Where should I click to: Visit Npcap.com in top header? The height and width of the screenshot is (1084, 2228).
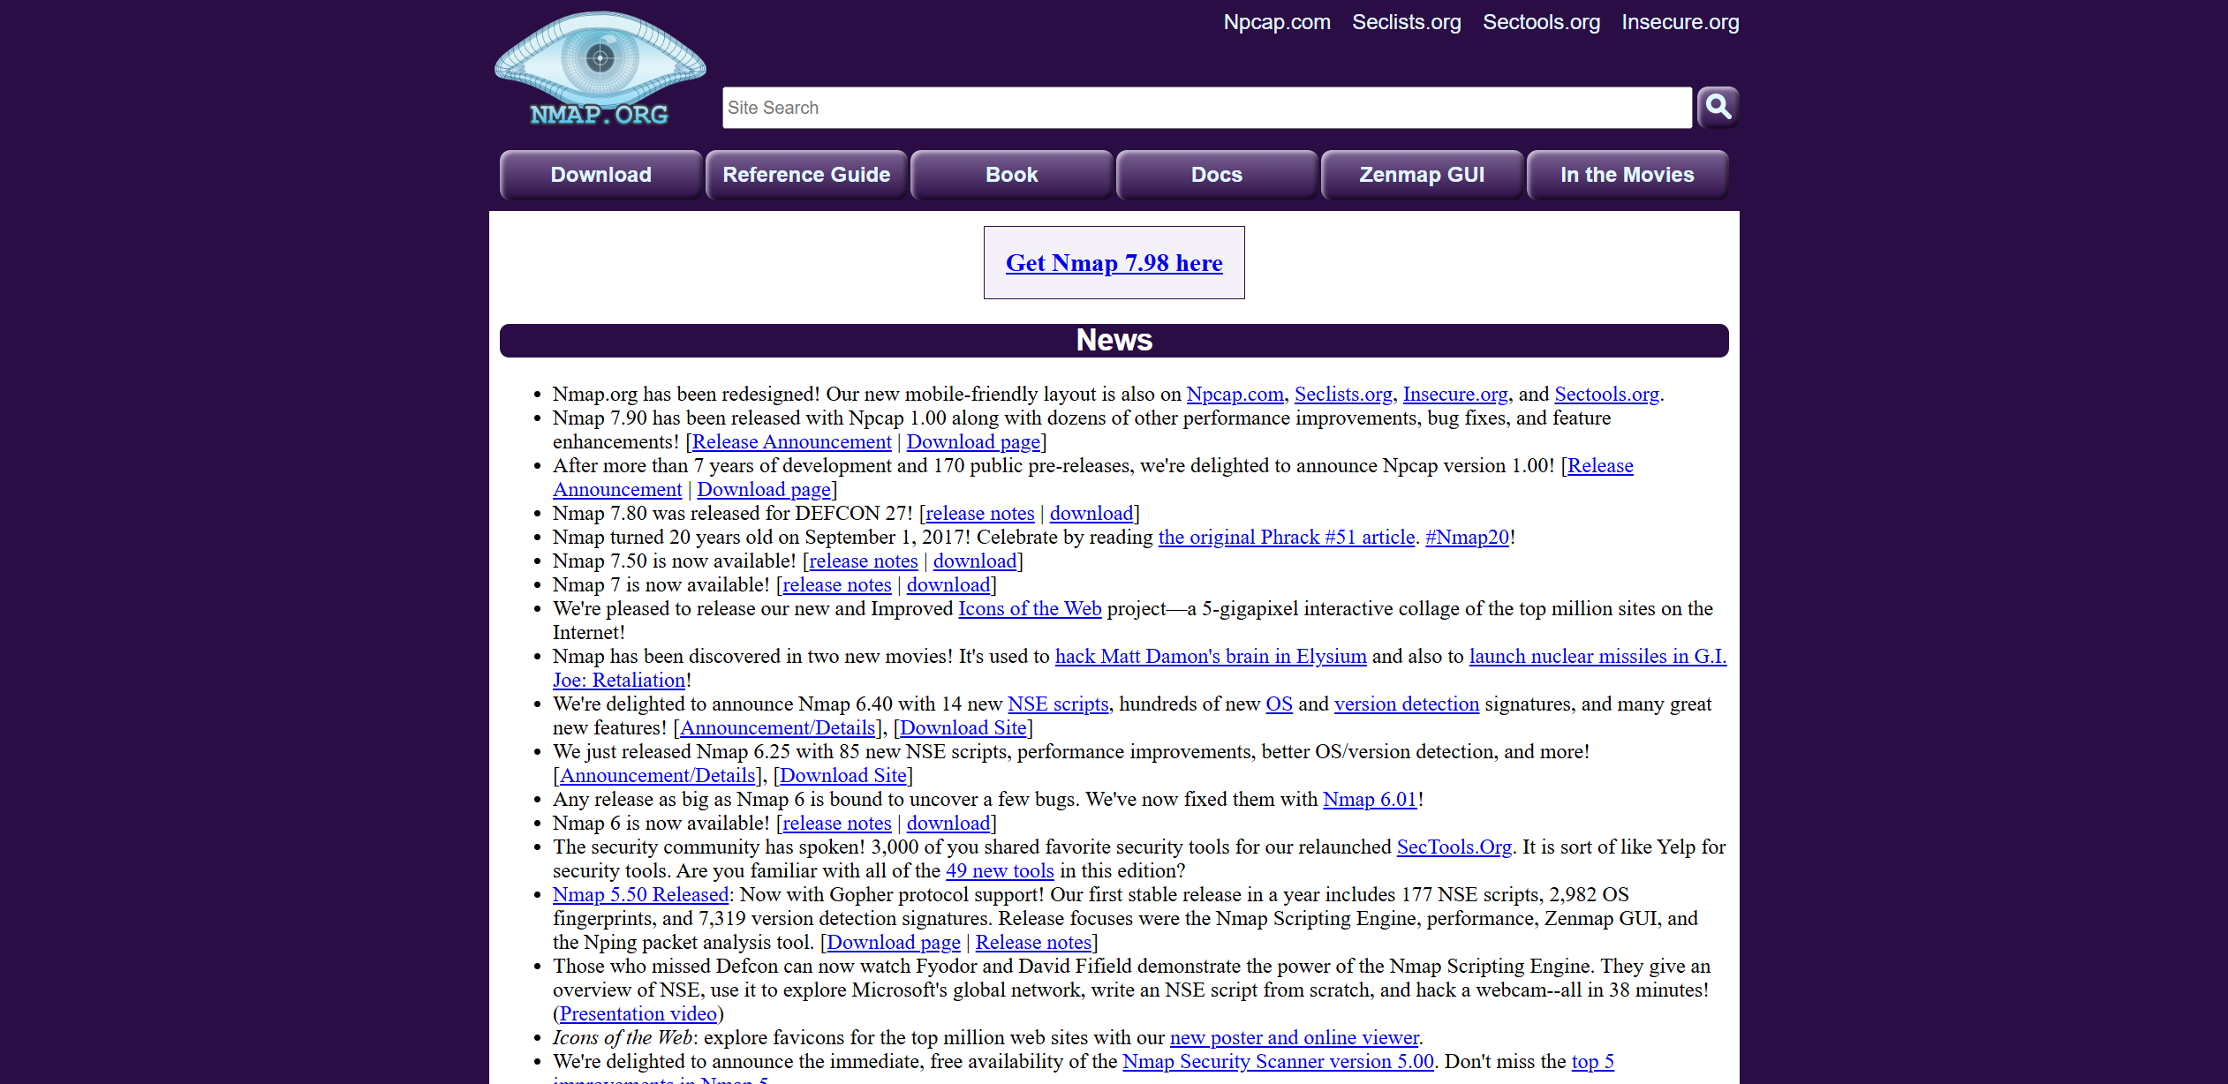(1276, 22)
